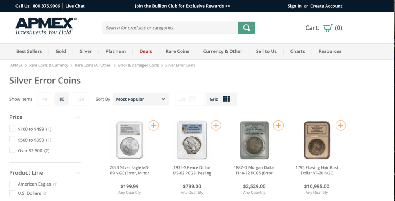Show 40 items per page
395x201 pixels.
pyautogui.click(x=45, y=99)
